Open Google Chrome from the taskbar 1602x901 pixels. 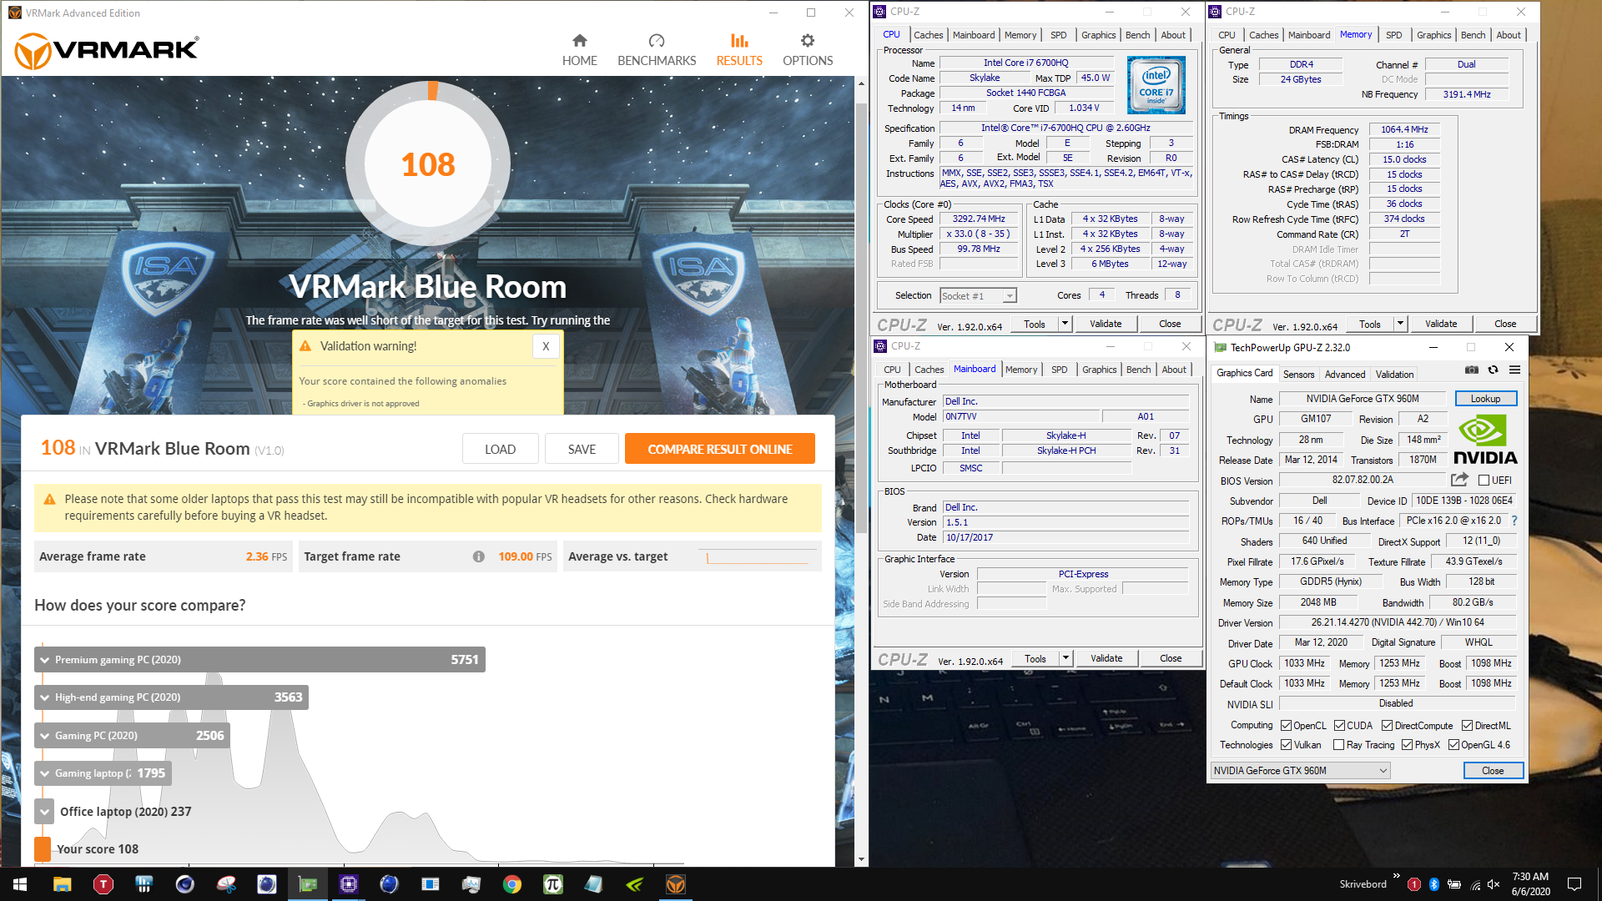(x=512, y=884)
